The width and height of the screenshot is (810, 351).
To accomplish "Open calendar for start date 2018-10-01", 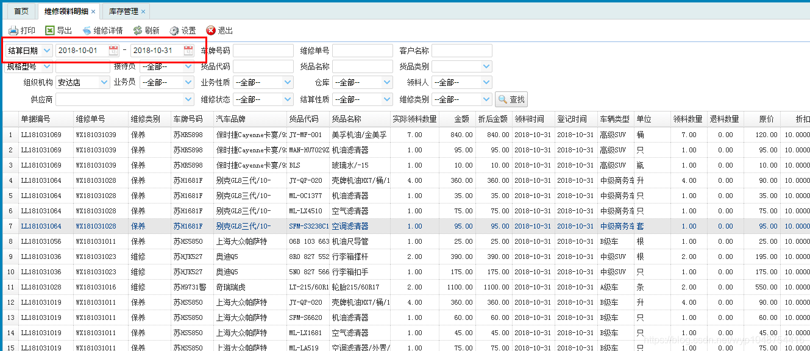I will click(113, 51).
